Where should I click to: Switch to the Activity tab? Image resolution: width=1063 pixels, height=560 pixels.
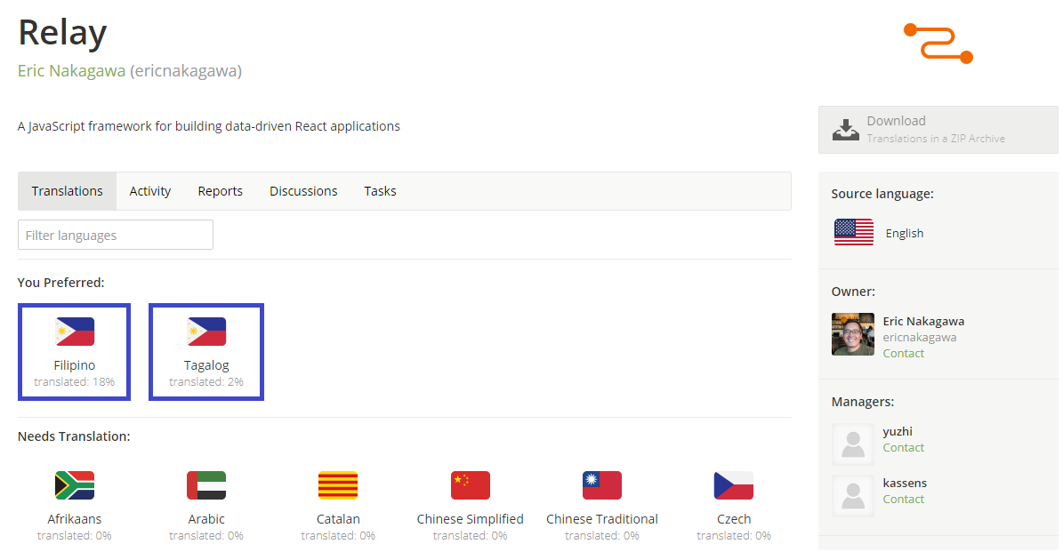[149, 191]
